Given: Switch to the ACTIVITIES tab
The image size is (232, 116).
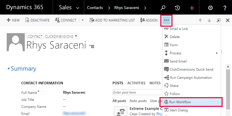Looking at the screenshot, I should (136, 83).
